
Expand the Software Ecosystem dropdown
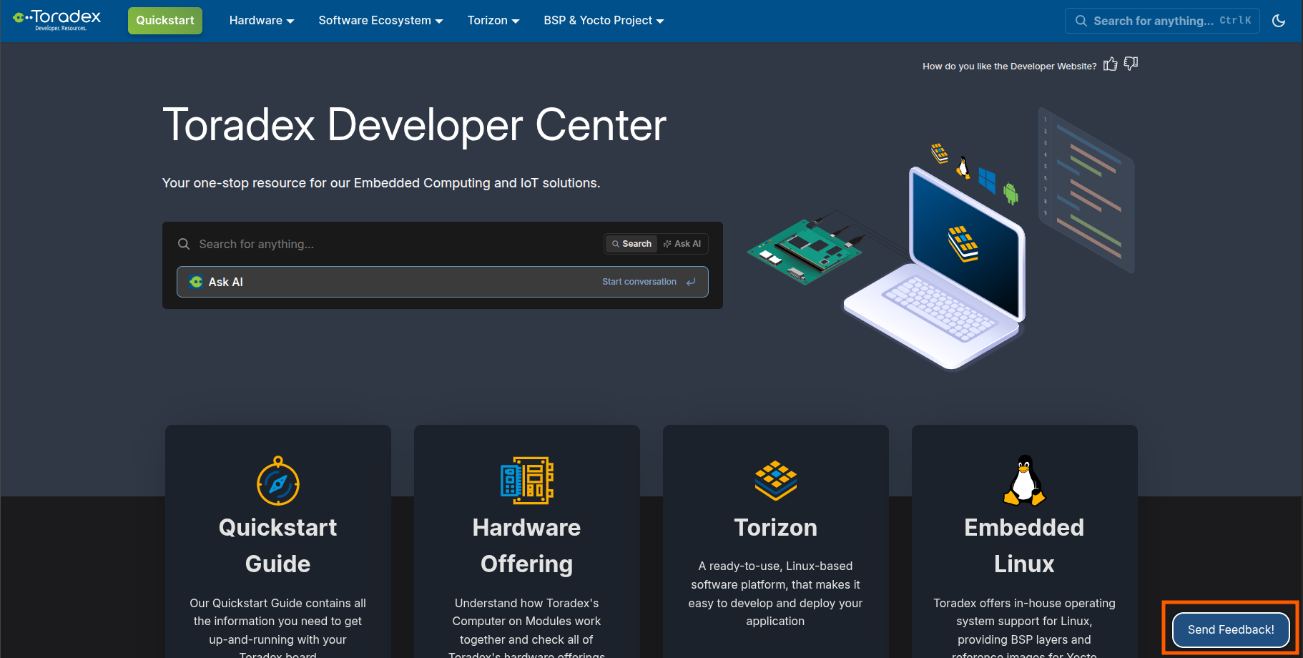(x=380, y=21)
